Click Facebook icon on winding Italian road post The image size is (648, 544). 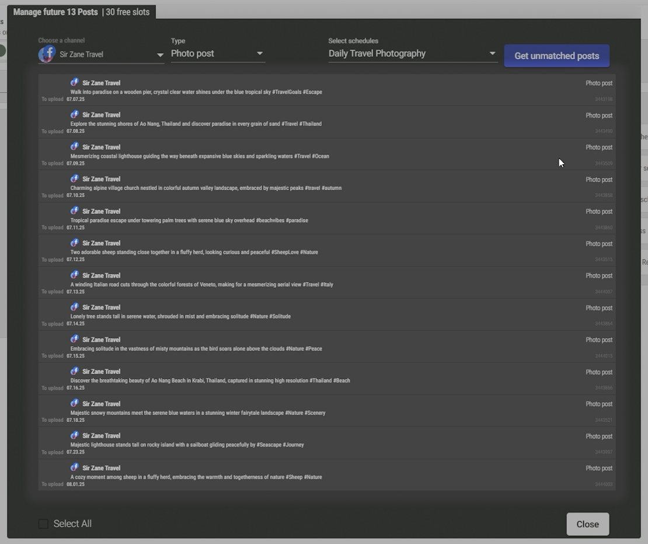(x=75, y=275)
